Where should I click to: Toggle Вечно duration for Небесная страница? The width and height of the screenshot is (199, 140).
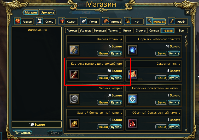[x=103, y=53]
